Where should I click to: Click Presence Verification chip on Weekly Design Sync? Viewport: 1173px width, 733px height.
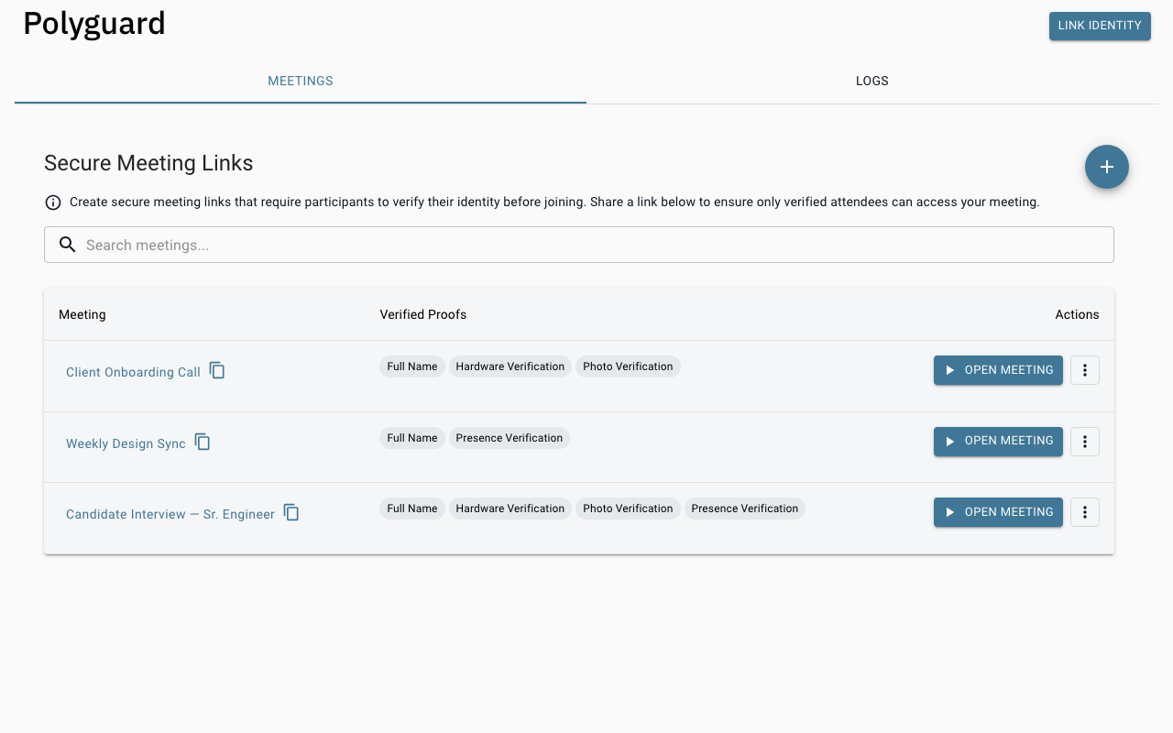pos(509,438)
